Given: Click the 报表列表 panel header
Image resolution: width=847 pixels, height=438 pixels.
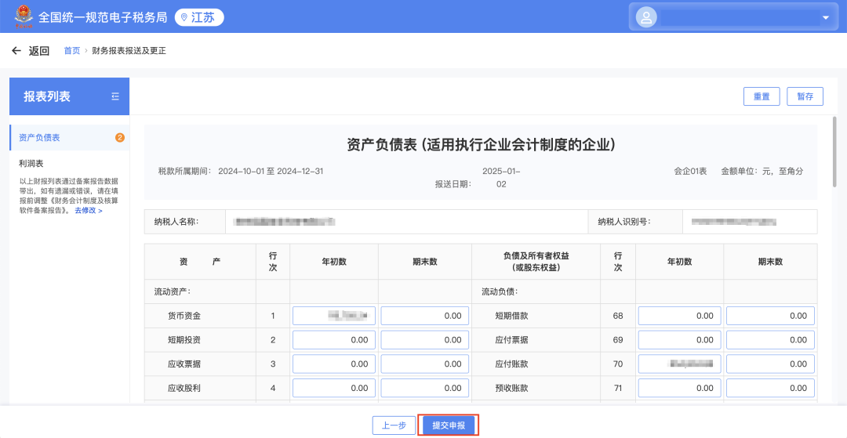Looking at the screenshot, I should point(69,96).
